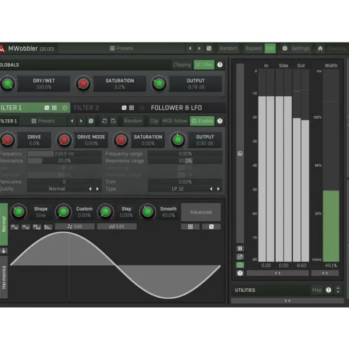
Task: Go to next Filter 1 preset
Action: 81,121
